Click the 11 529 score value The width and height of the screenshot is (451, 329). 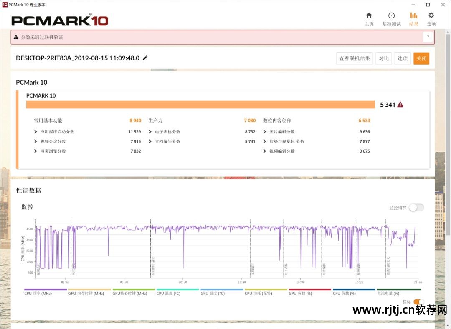(134, 132)
